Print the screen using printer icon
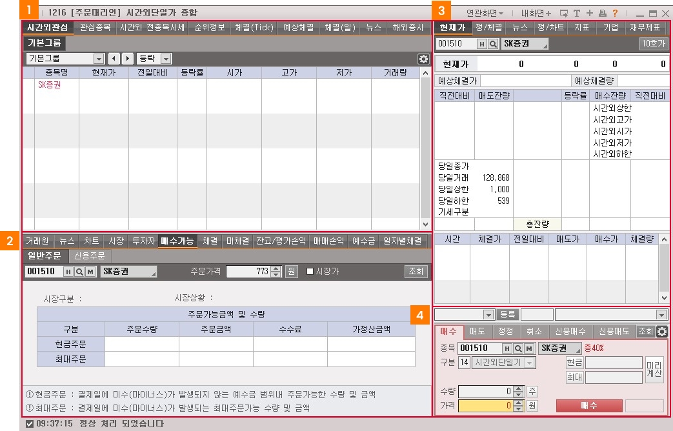The image size is (673, 431). (603, 14)
